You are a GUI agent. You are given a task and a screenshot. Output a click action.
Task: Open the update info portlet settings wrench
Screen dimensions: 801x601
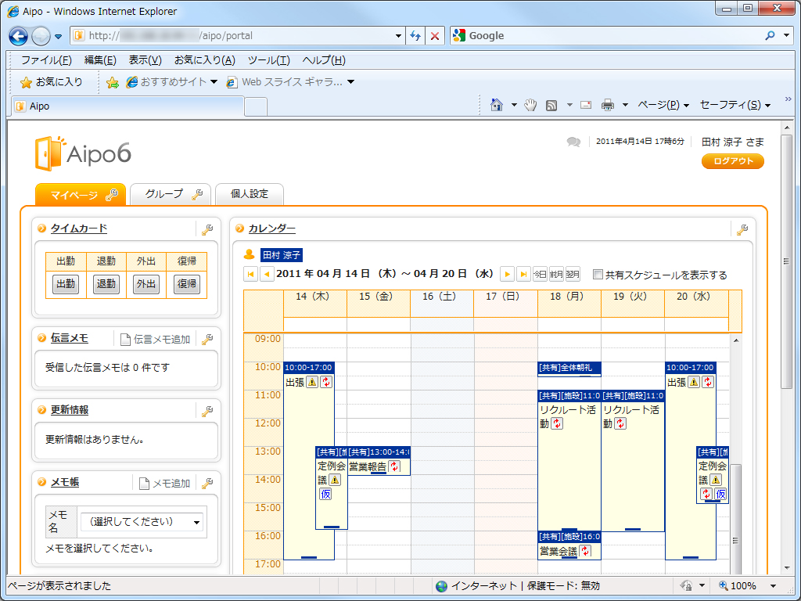(x=207, y=411)
